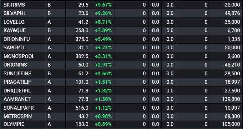Viewport: 243px width, 129px height.
Task: Open the PRAGATILIF stock
Action: (17, 82)
